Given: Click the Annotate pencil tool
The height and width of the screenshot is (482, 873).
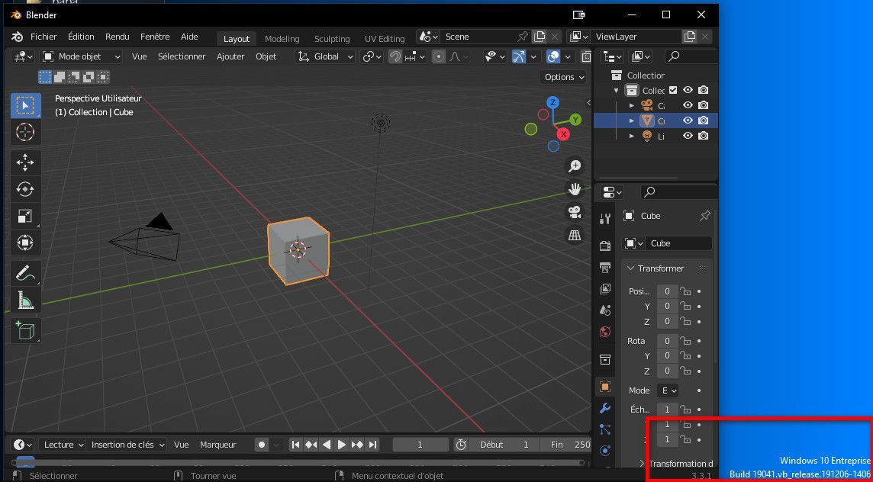Looking at the screenshot, I should [25, 272].
